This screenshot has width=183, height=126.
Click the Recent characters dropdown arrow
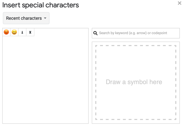pos(45,18)
